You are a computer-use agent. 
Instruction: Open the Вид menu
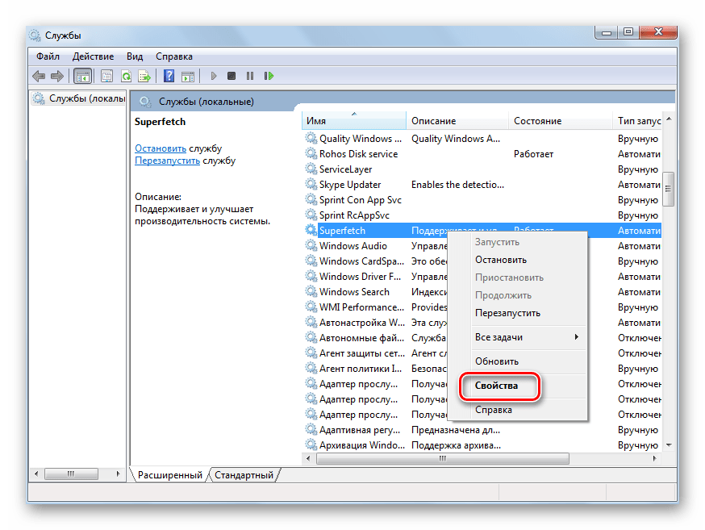click(x=135, y=56)
